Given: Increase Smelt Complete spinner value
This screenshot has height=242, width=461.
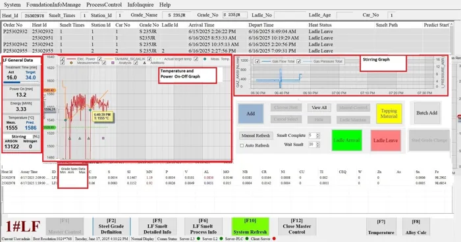Looking at the screenshot, I should tap(318, 134).
